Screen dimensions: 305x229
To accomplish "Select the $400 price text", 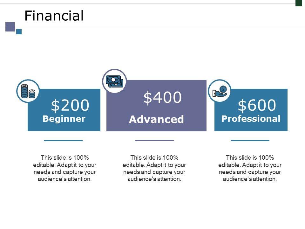I will pos(163,98).
